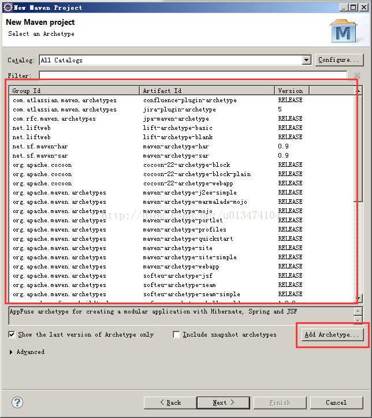Screen dimensions: 372x418
Task: Click the help question mark icon
Action: tap(17, 402)
